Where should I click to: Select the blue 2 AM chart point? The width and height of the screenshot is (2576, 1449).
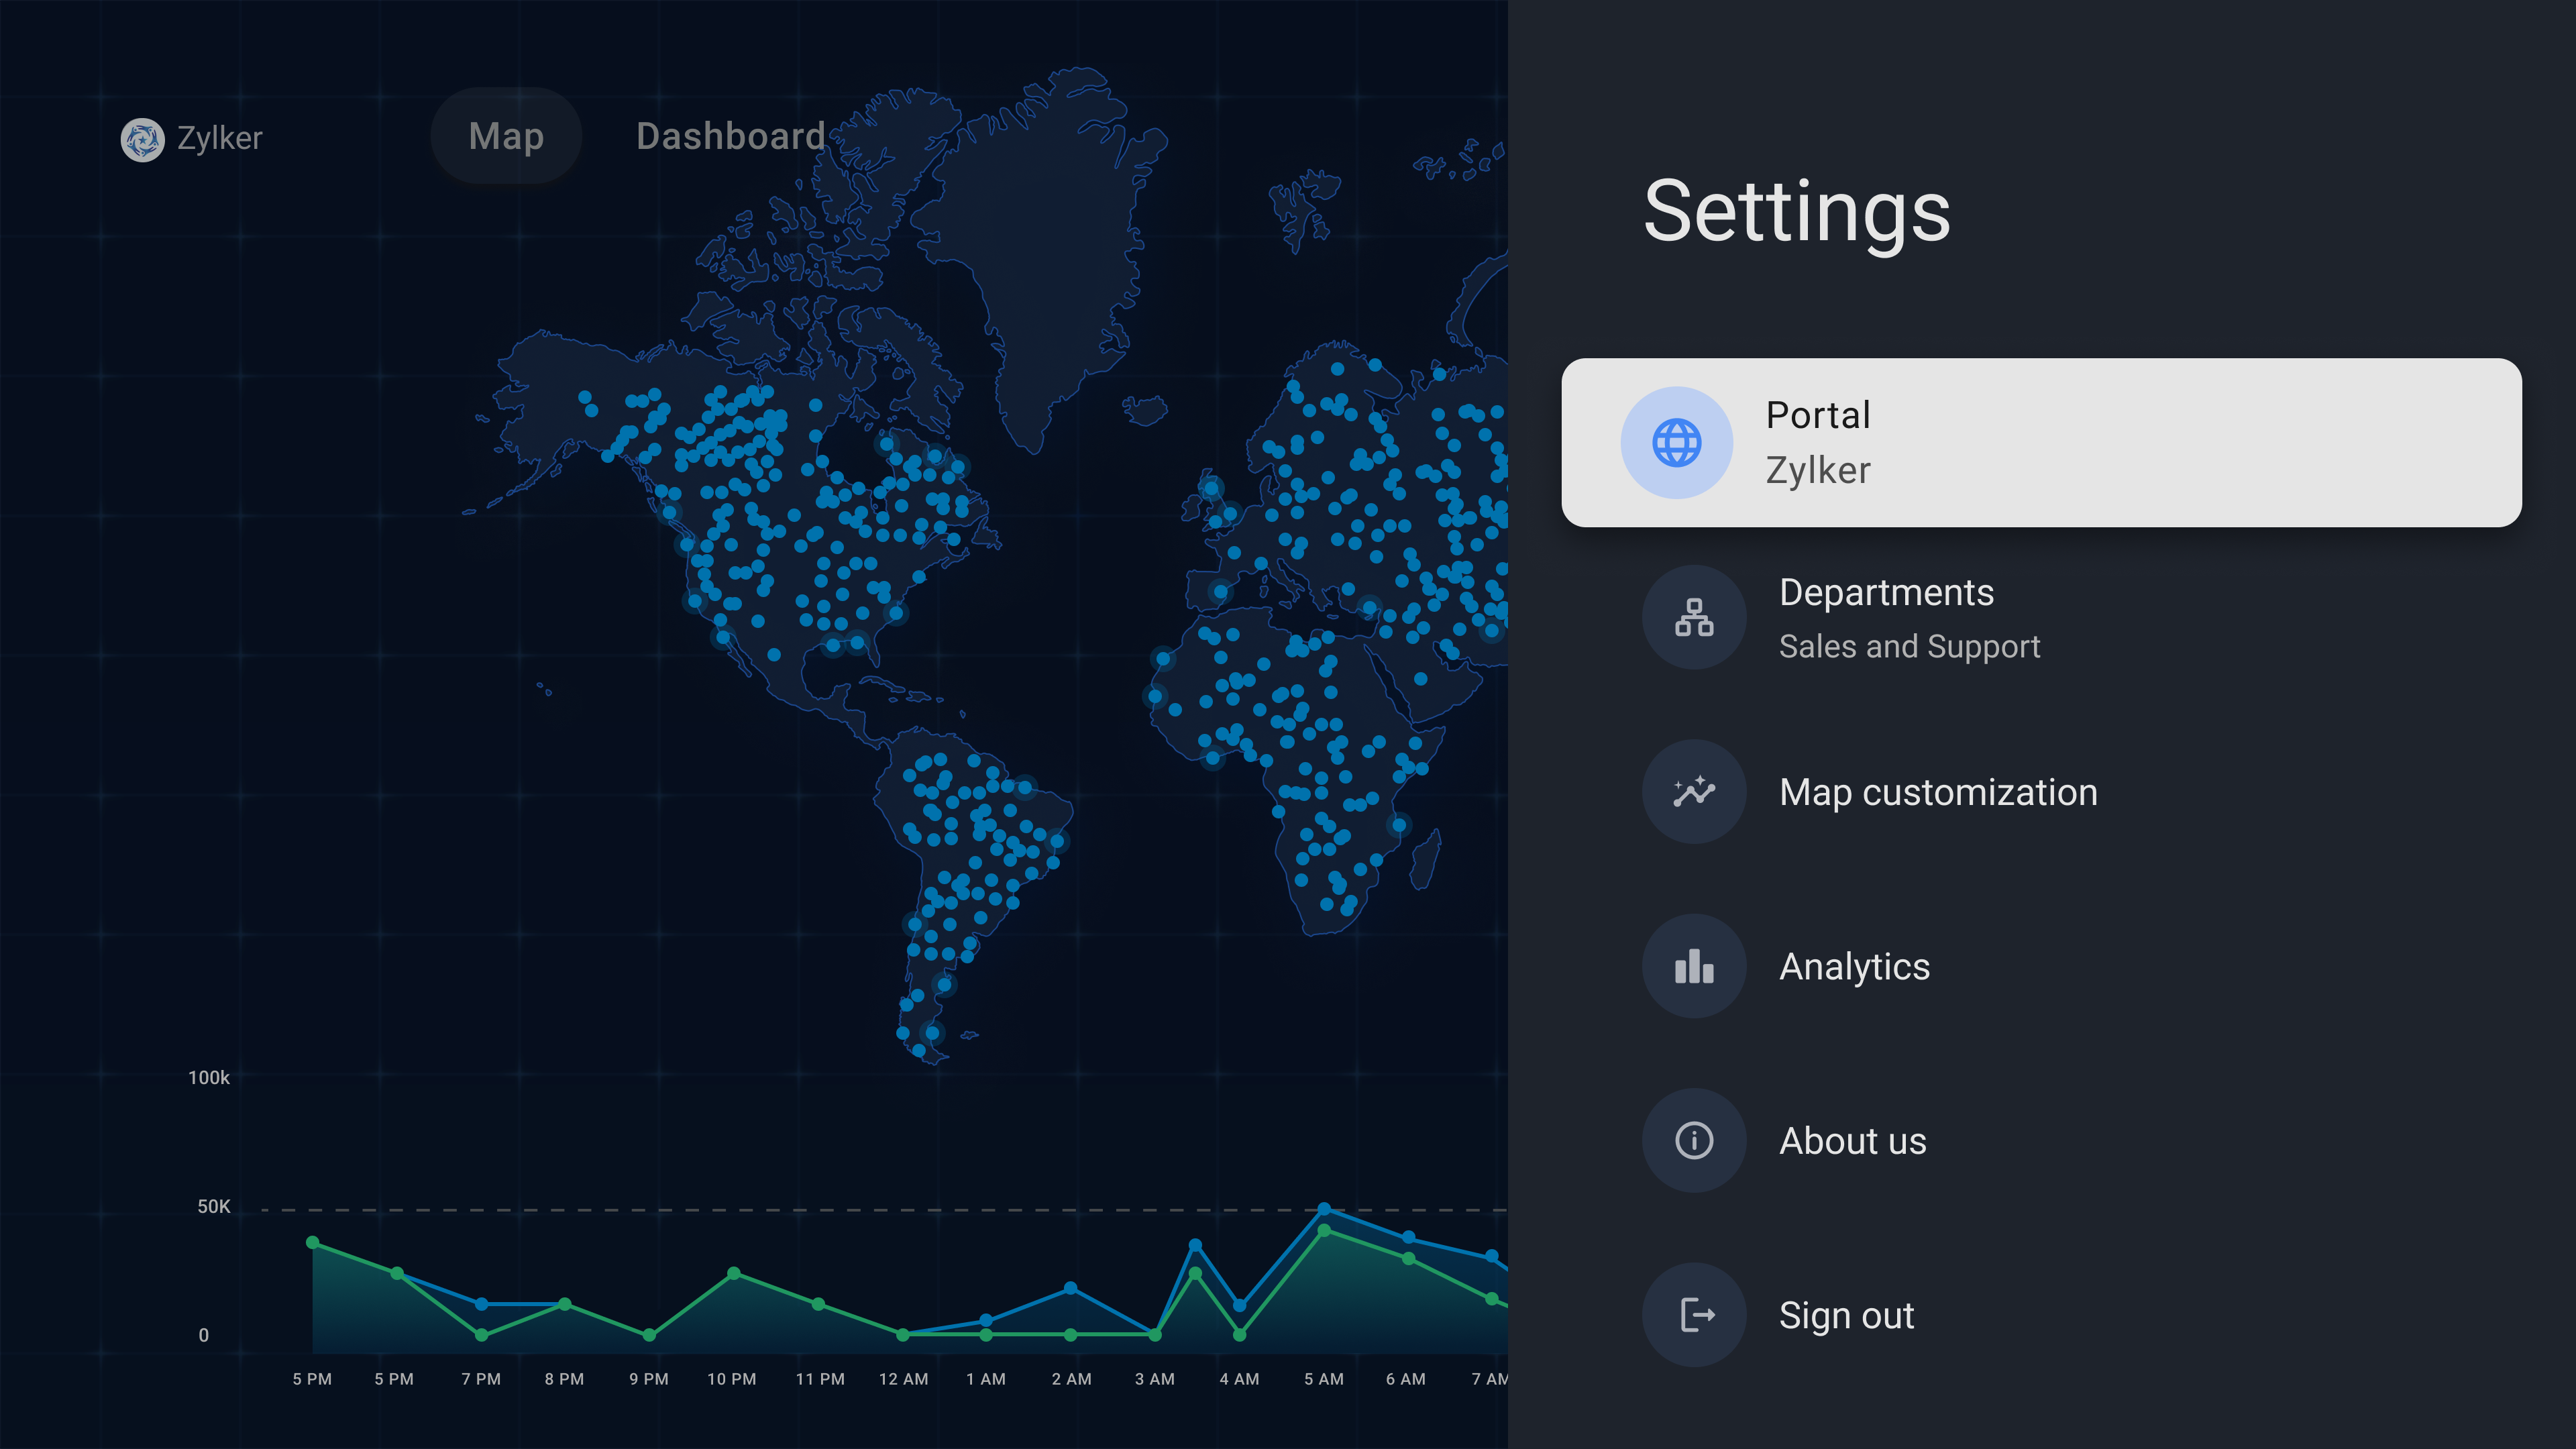[1070, 1288]
